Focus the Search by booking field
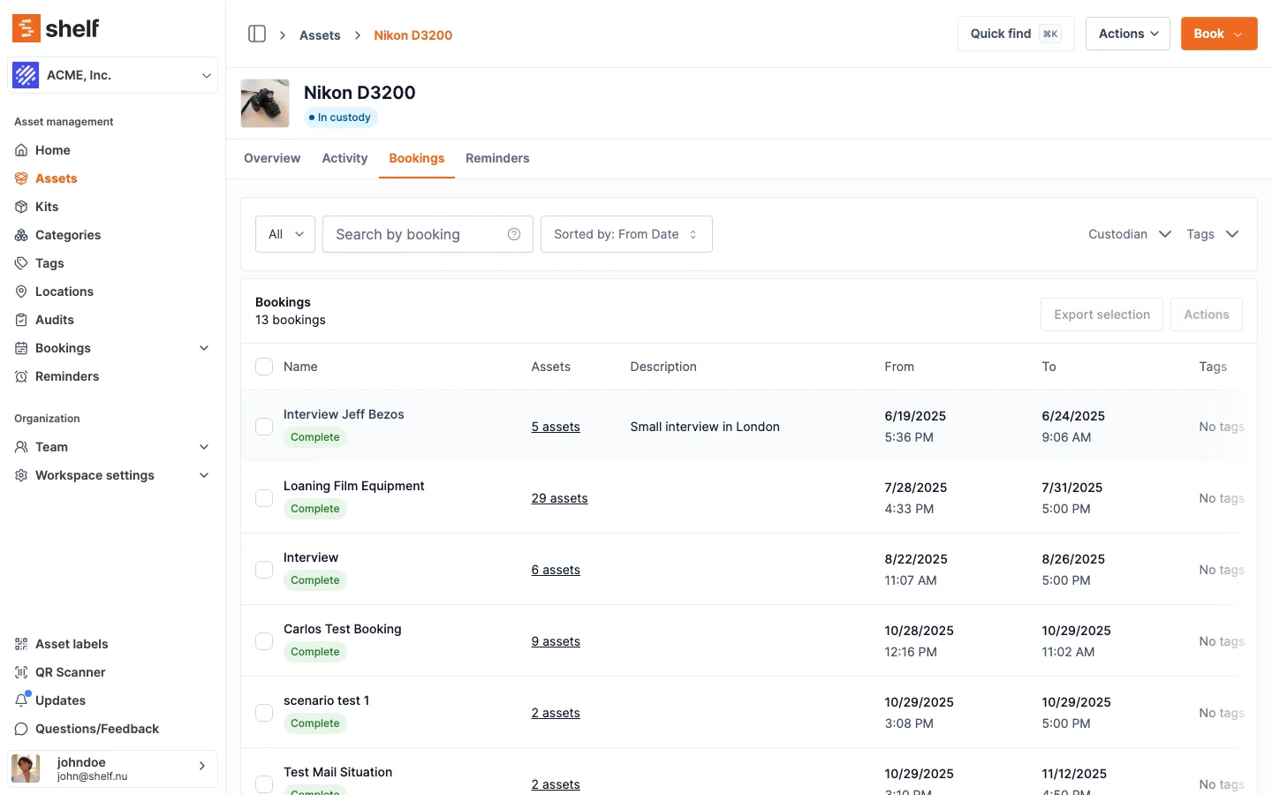 click(x=415, y=234)
